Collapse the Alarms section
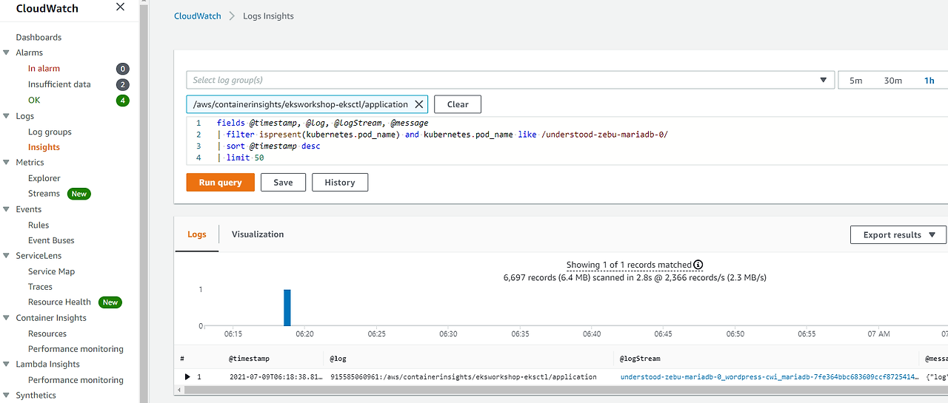The width and height of the screenshot is (948, 403). coord(7,53)
